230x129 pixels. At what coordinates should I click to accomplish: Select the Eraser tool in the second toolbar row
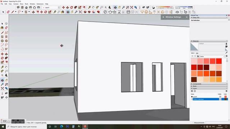8,12
